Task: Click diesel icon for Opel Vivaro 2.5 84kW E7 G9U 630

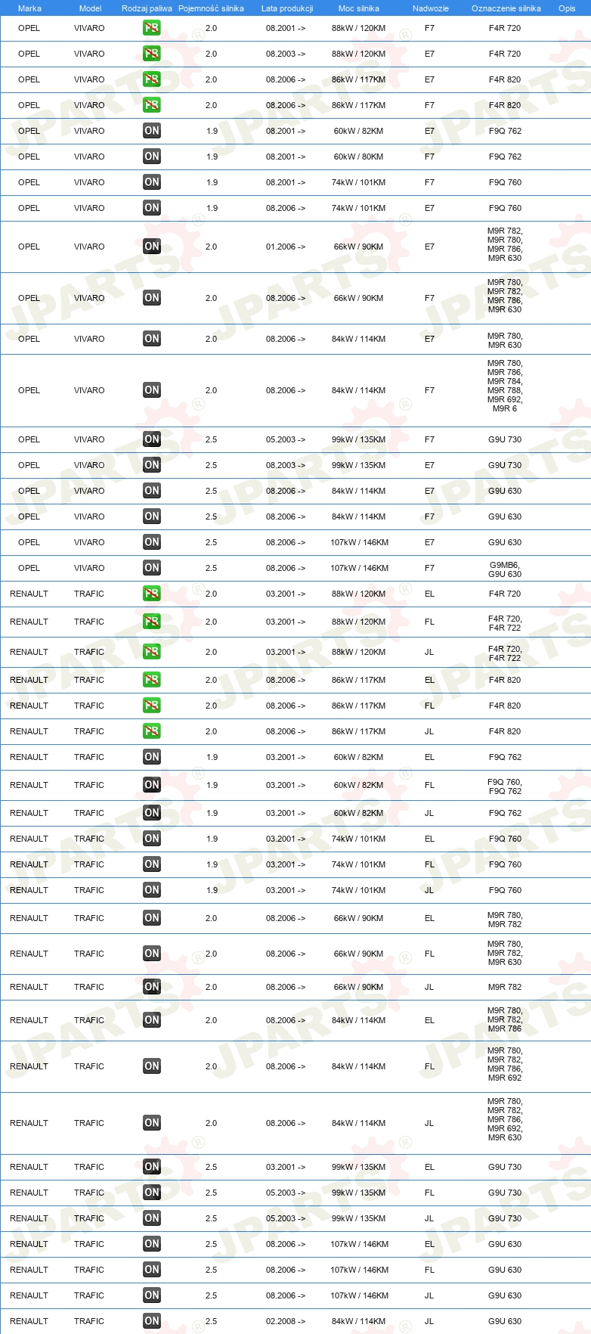Action: coord(152,491)
